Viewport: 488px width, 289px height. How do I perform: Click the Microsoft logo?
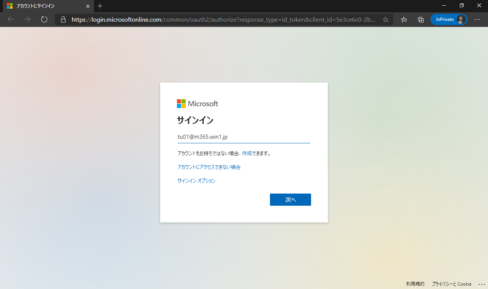[197, 104]
